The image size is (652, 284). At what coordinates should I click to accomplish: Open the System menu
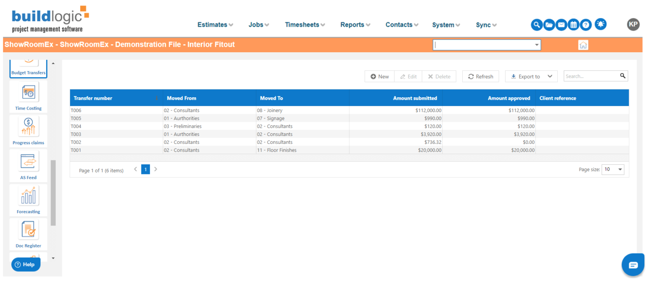pos(446,25)
